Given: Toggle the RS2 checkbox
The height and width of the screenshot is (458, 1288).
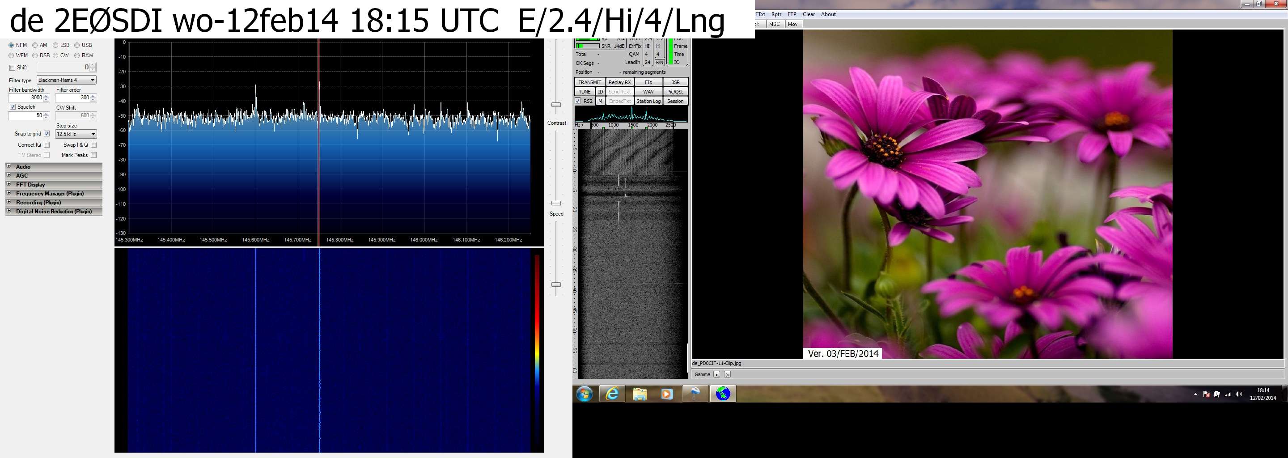Looking at the screenshot, I should (x=578, y=102).
